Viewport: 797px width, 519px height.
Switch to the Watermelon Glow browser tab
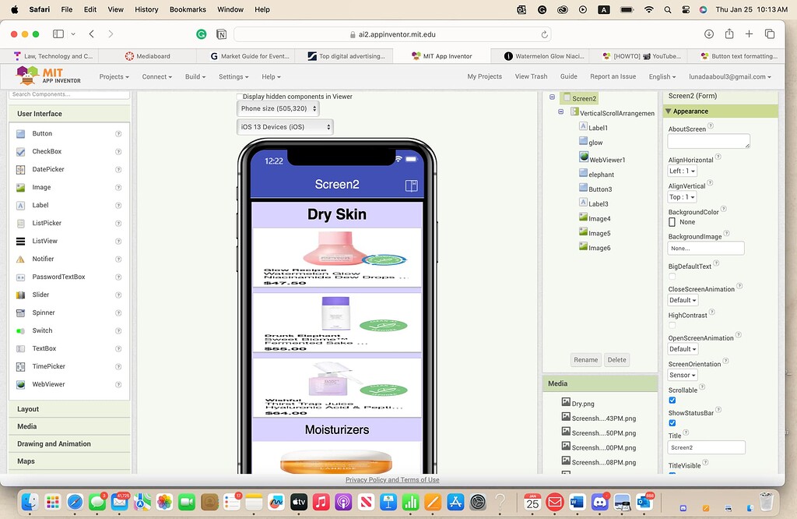[x=547, y=56]
